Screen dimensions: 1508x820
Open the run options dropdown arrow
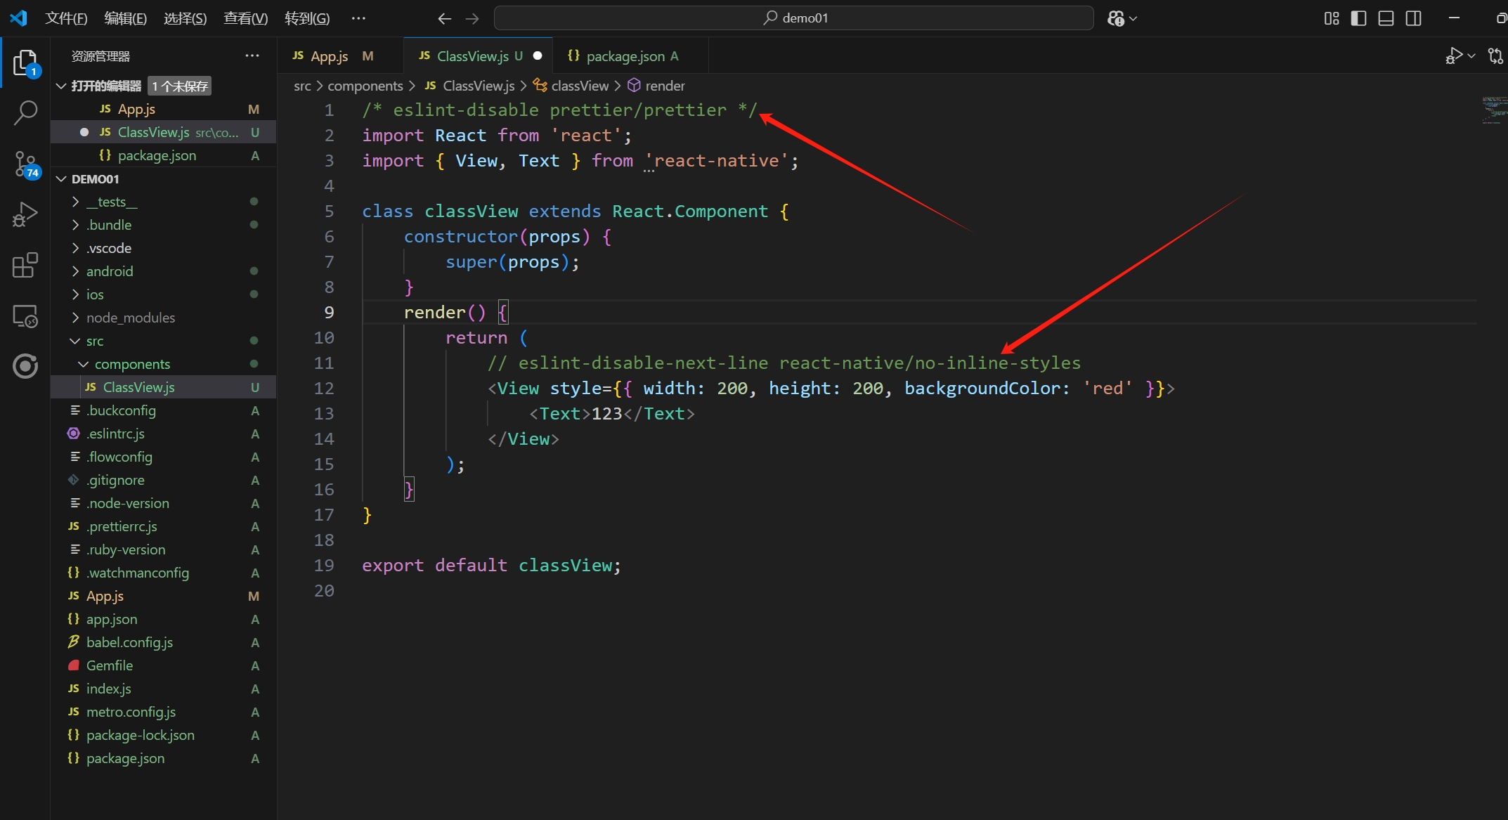coord(1471,56)
